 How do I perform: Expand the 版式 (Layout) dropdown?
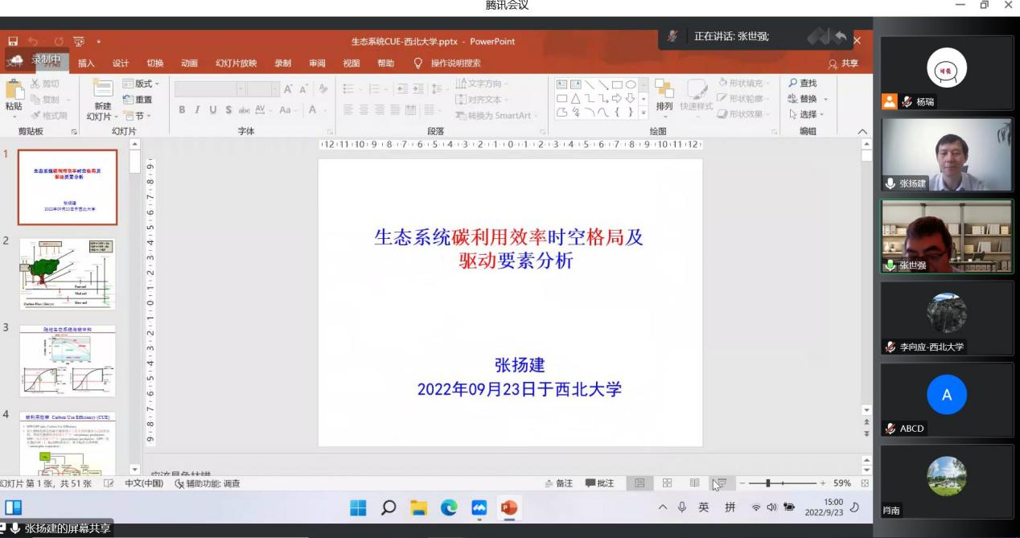[142, 84]
